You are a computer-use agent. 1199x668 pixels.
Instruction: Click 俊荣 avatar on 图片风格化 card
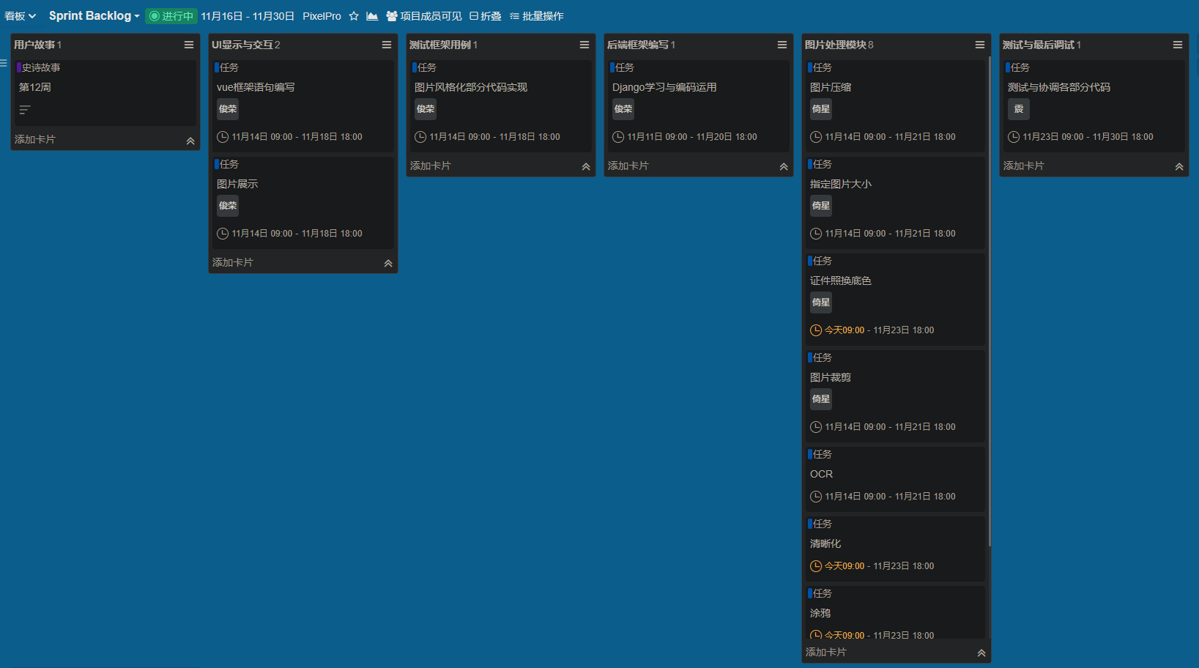click(426, 109)
